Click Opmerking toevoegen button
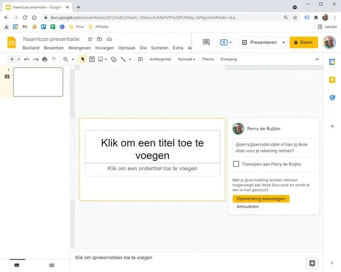 click(261, 199)
